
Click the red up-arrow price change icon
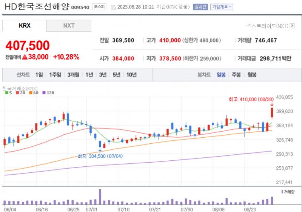(x=25, y=57)
